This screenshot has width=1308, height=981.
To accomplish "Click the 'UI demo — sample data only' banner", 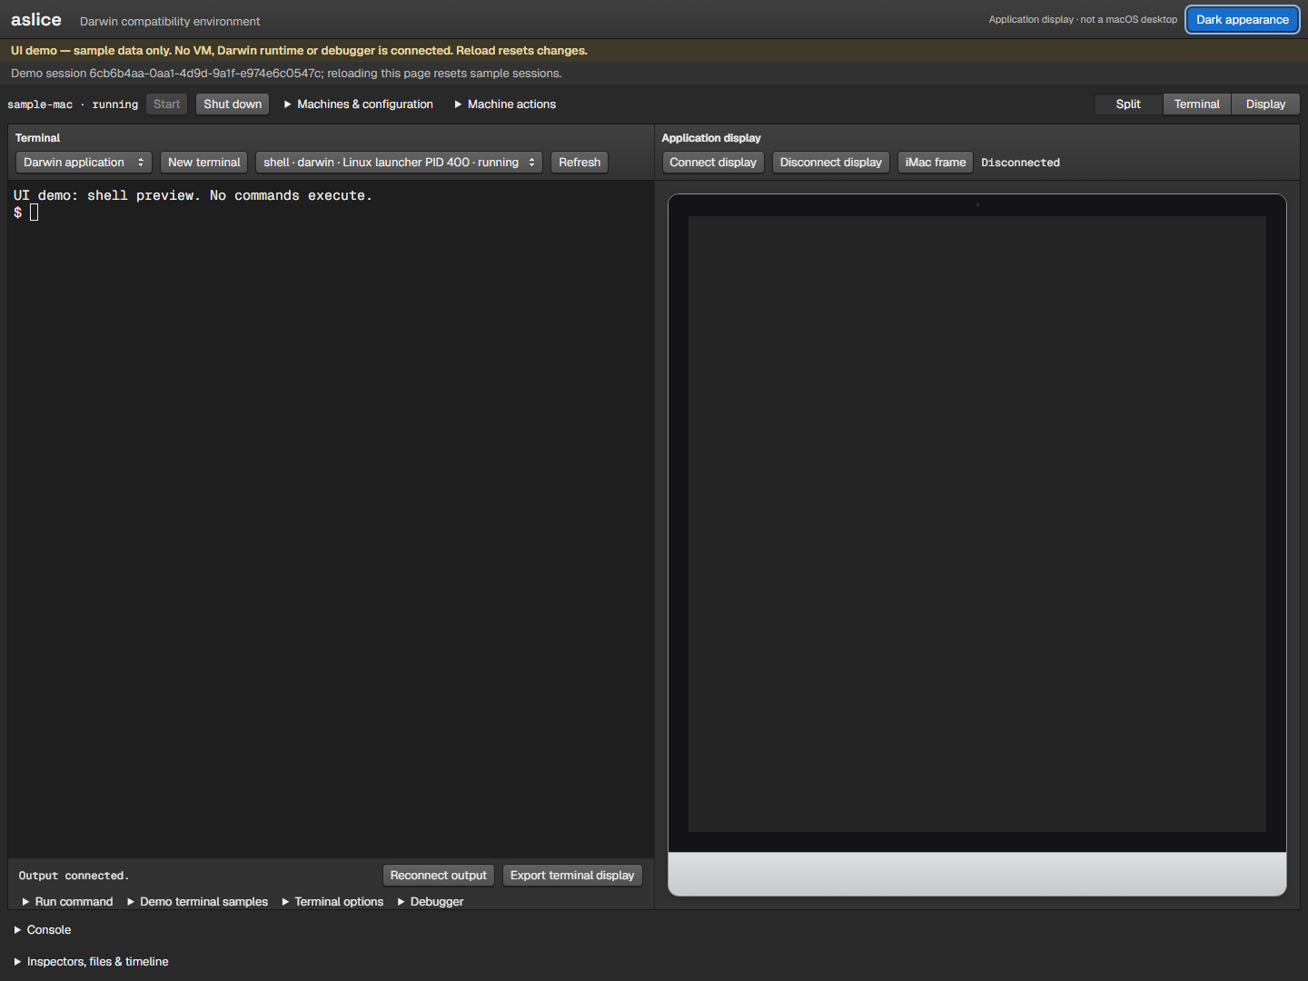I will coord(299,51).
